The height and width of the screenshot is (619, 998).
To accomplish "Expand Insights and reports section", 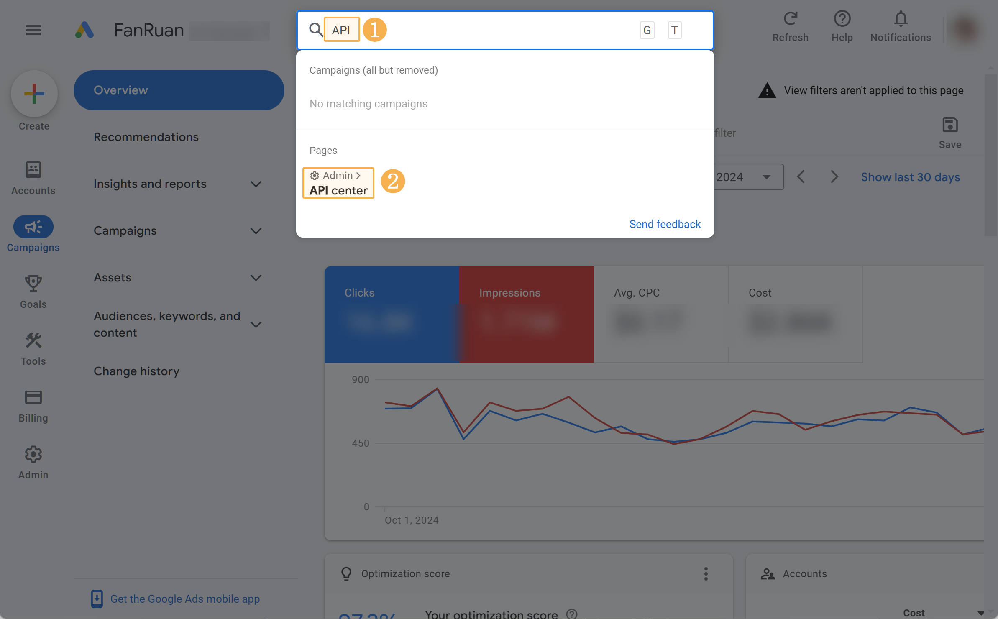I will [x=256, y=184].
